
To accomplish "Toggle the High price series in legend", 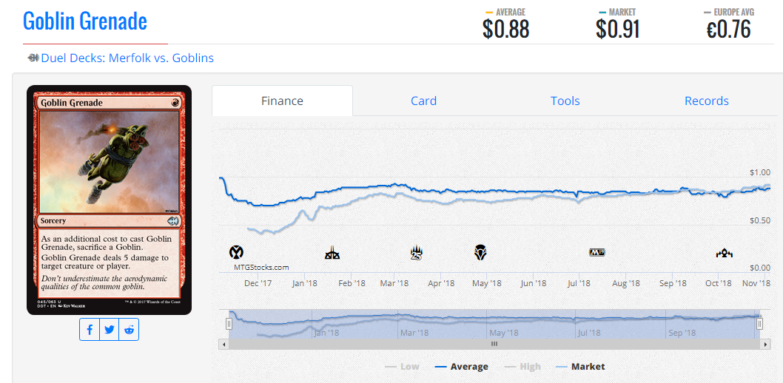I will coord(522,367).
